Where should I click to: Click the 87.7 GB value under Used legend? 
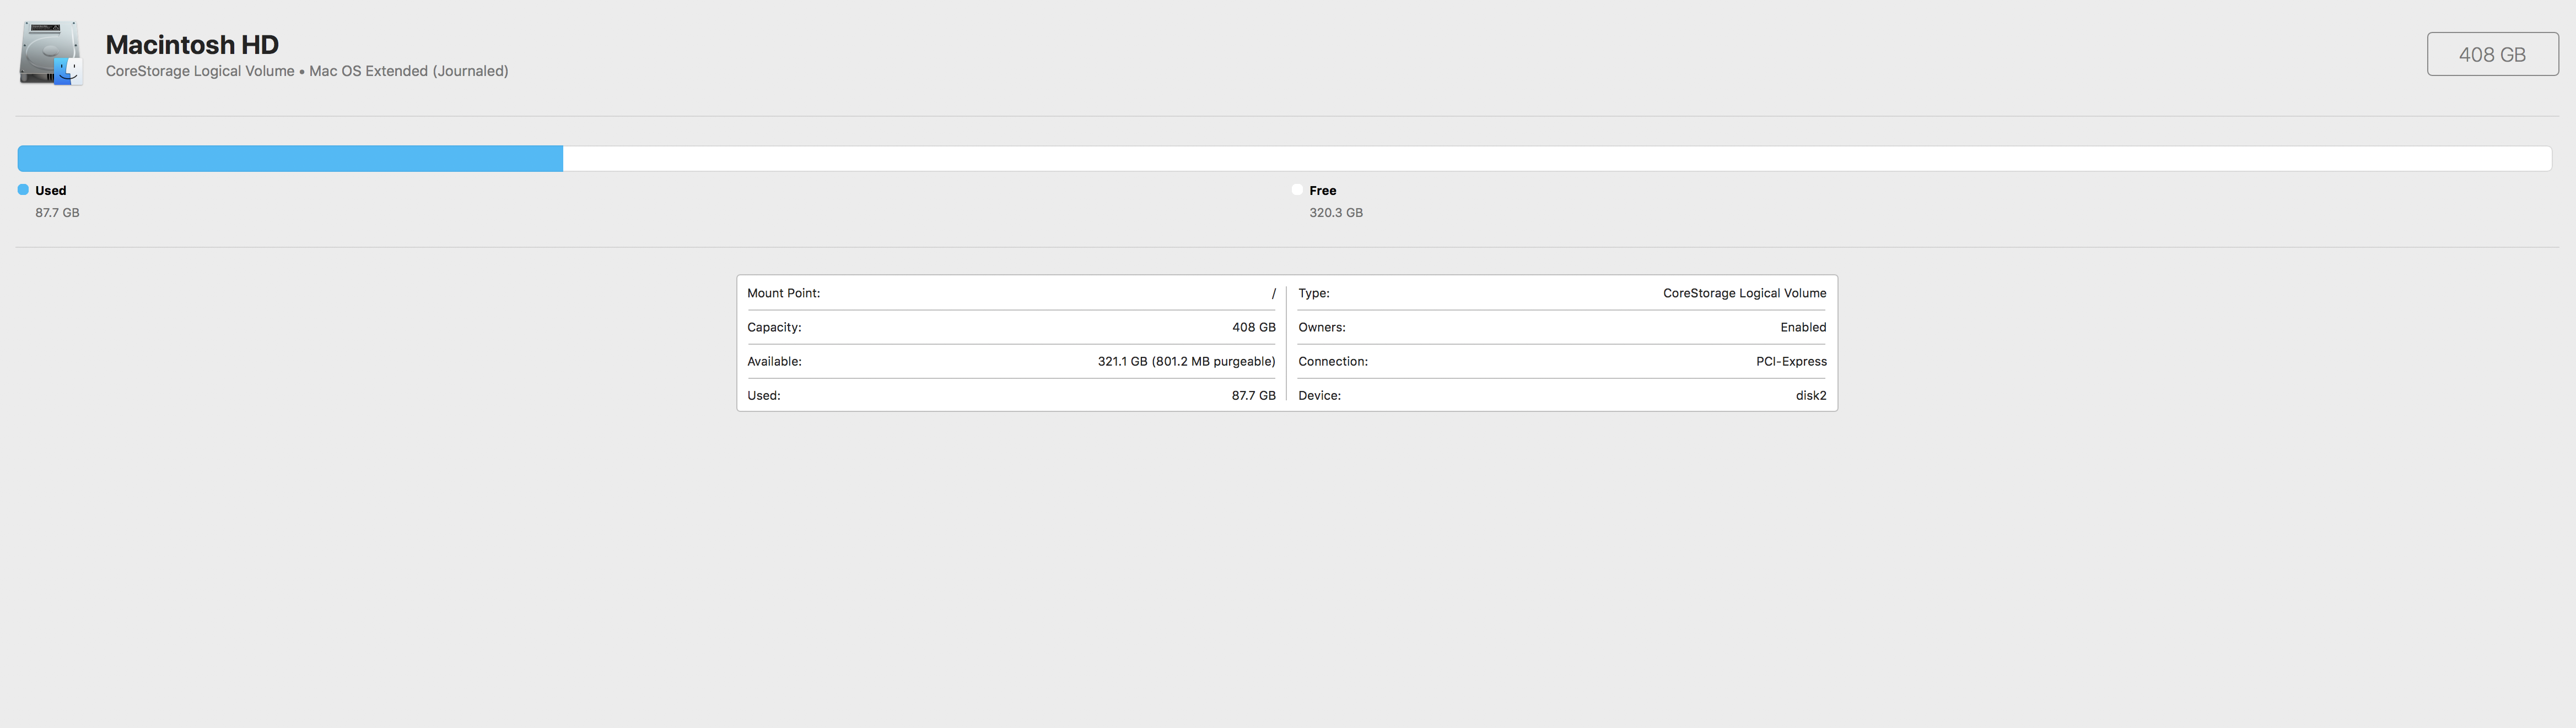coord(57,213)
